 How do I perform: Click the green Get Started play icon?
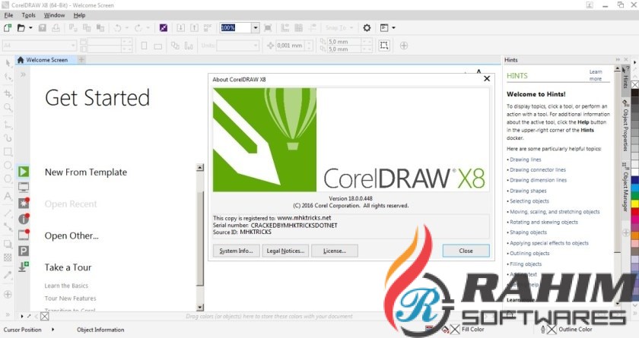pyautogui.click(x=24, y=172)
